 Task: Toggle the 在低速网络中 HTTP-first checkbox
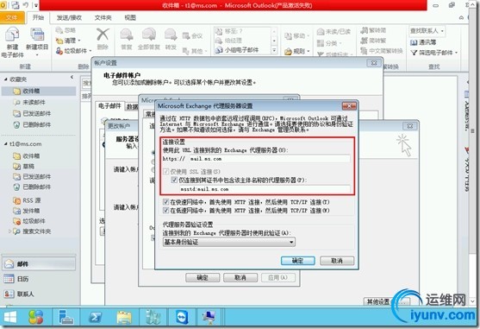[x=165, y=210]
